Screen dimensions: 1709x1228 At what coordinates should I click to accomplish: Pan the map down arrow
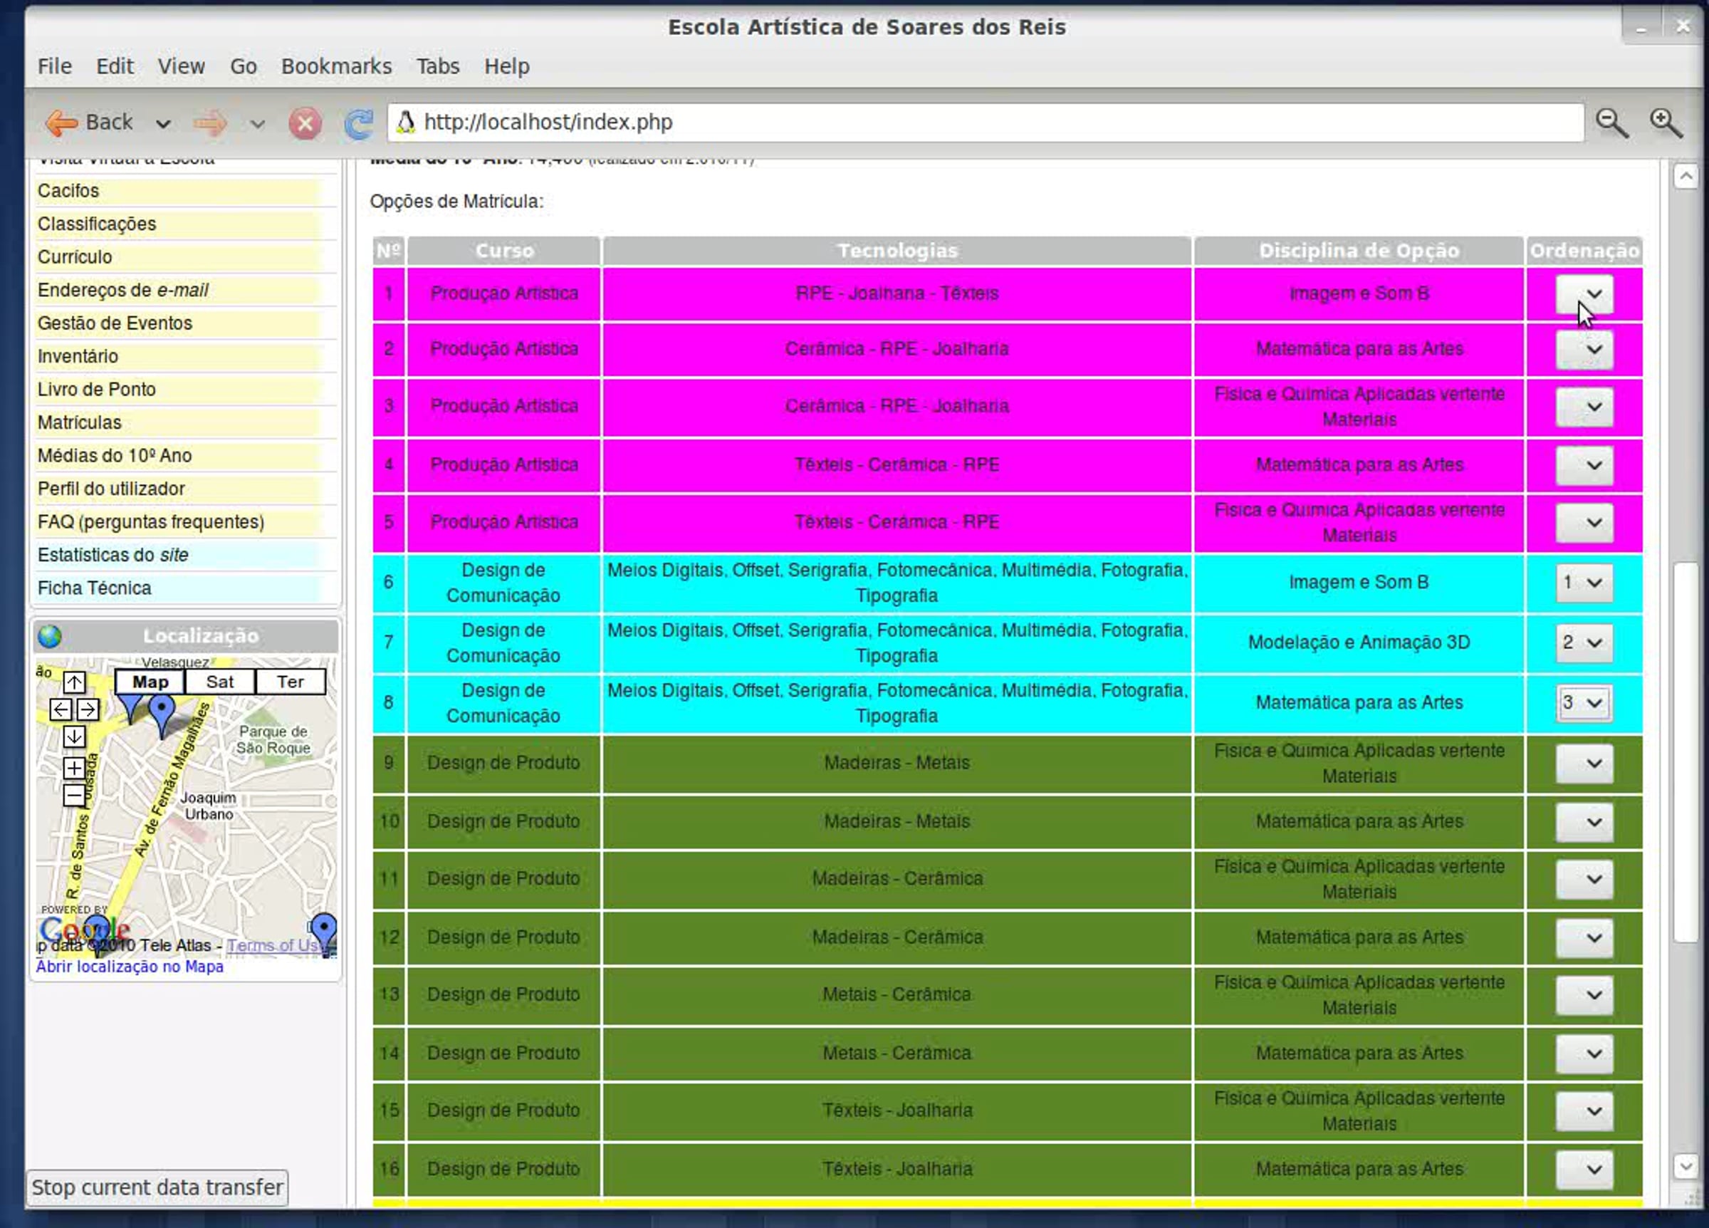tap(74, 737)
